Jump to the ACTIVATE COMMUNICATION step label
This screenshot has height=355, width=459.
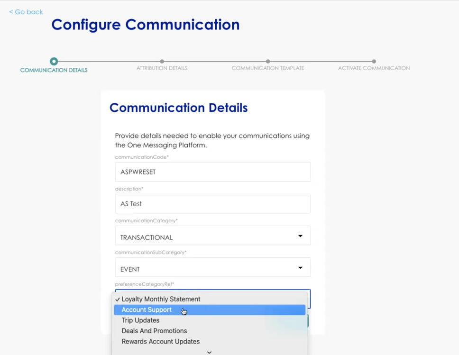(x=374, y=68)
